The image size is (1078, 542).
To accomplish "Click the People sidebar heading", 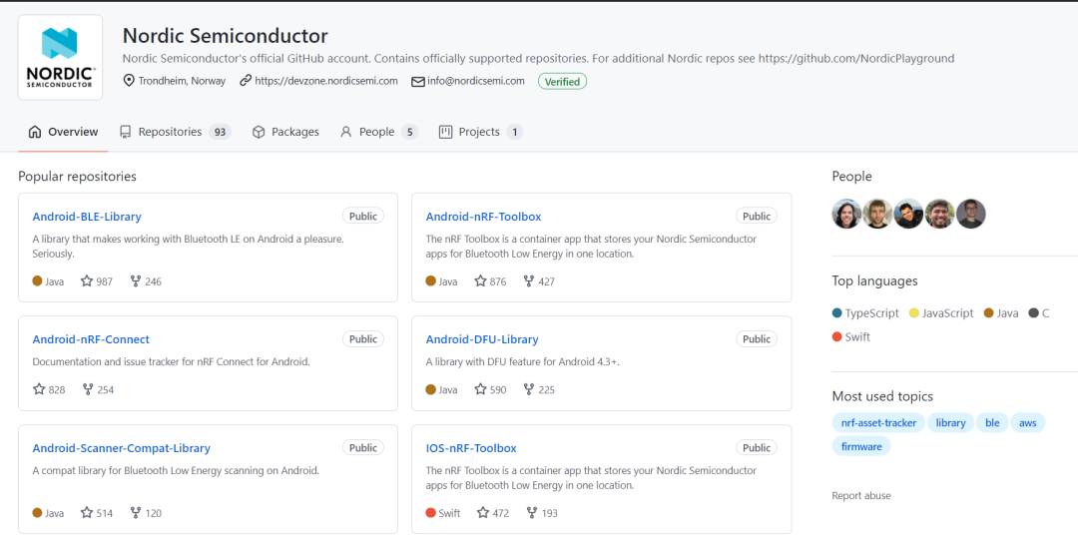I will click(851, 177).
